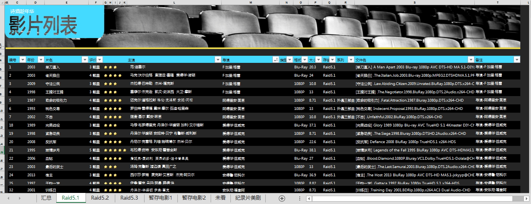The image size is (531, 204).
Task: Click the horizontal scrollbar right arrow
Action: tap(526, 198)
